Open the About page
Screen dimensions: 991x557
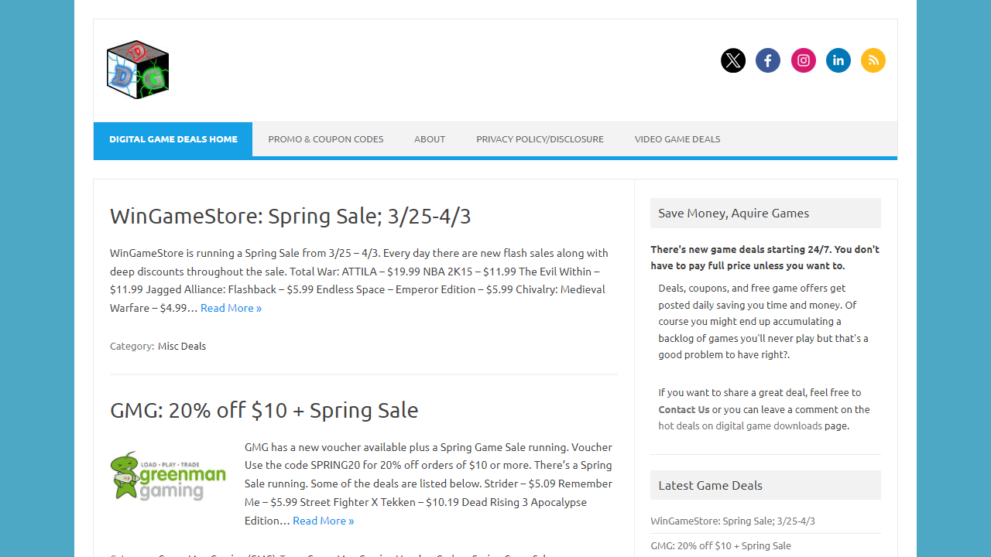click(x=430, y=139)
